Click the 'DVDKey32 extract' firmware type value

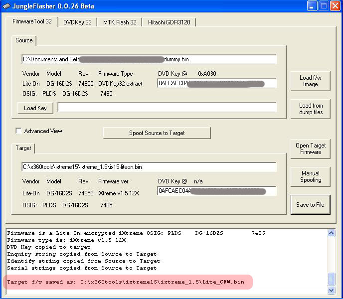point(120,84)
